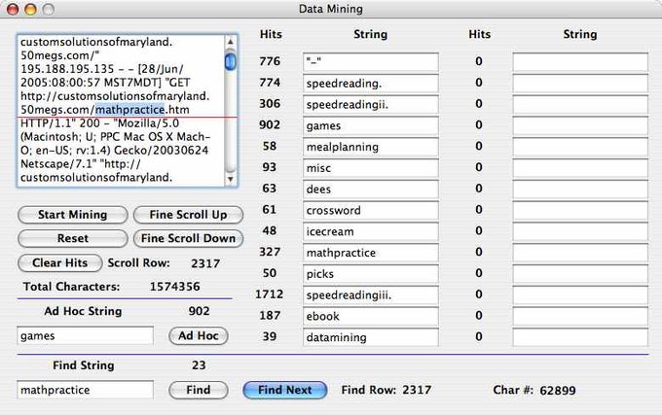
Task: Click the blue scrollbar thumb in log view
Action: pyautogui.click(x=231, y=62)
